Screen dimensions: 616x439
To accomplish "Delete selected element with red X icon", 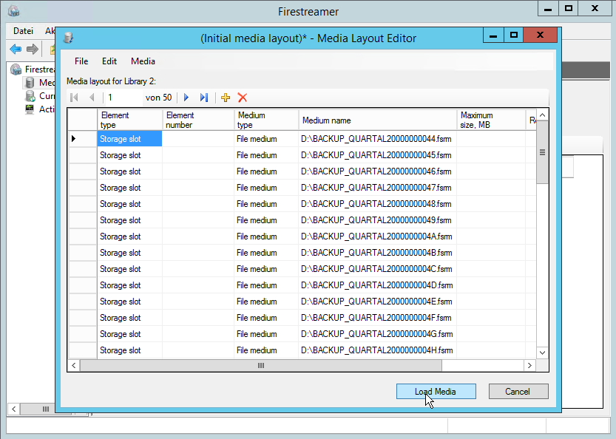I will click(242, 98).
